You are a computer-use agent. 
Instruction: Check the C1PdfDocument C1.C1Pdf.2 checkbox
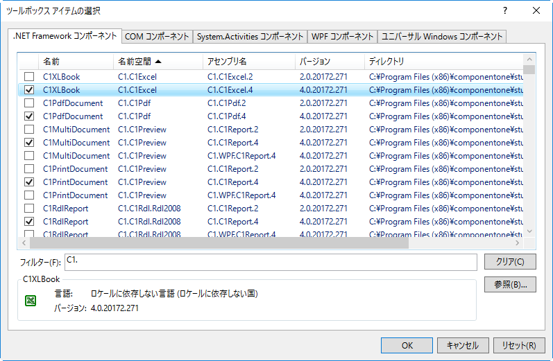click(29, 103)
